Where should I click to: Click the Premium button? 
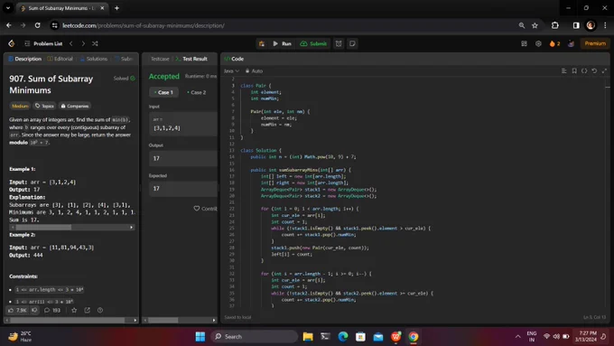(x=595, y=43)
